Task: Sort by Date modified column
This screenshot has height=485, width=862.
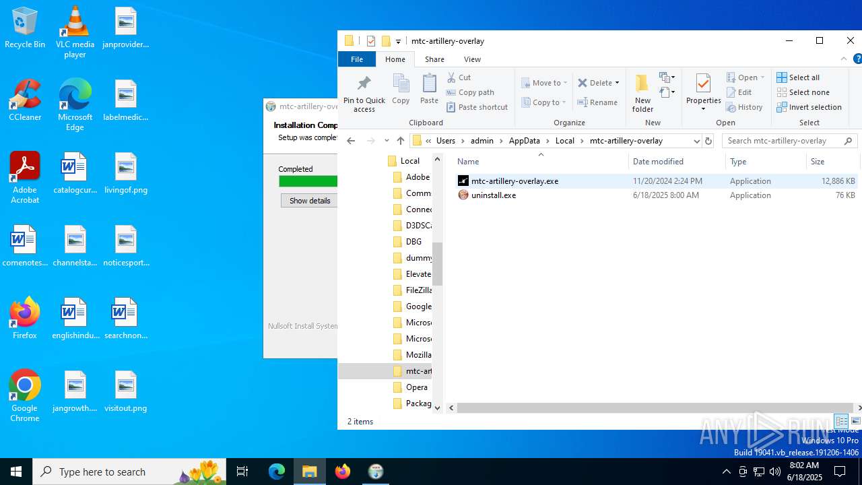Action: tap(677, 162)
